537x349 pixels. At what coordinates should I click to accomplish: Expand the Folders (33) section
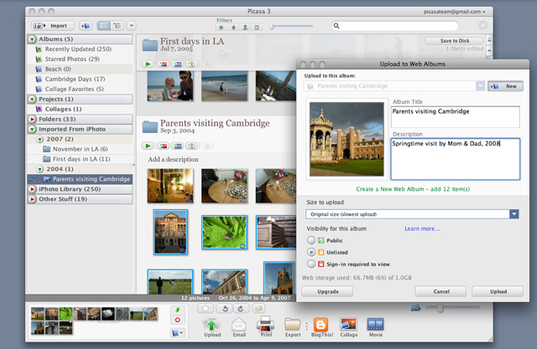point(32,119)
